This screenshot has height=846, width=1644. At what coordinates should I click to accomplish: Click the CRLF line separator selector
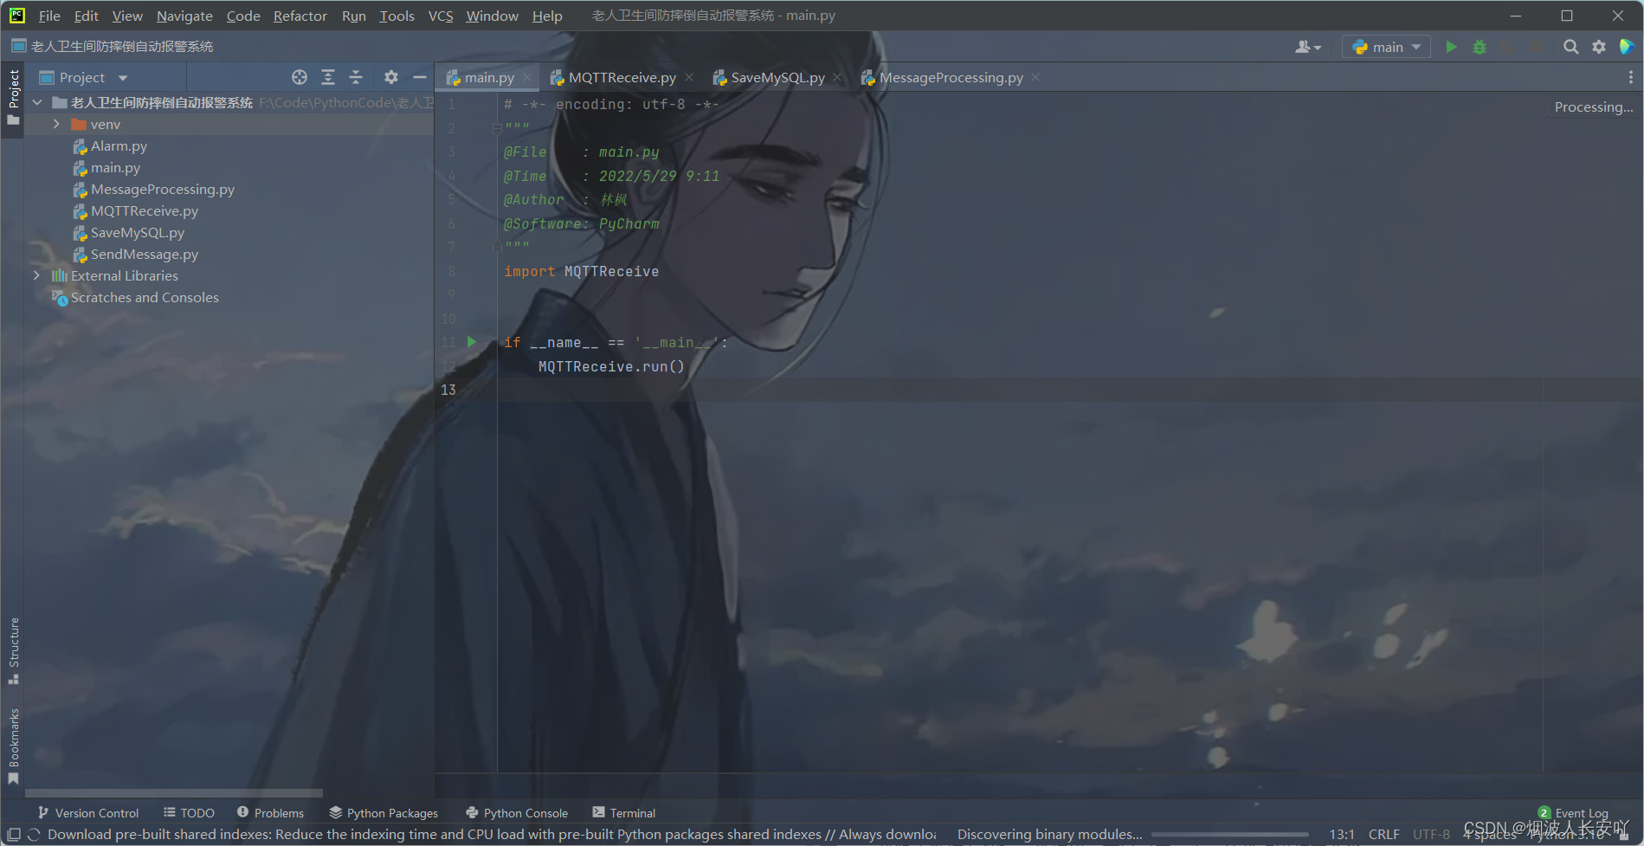point(1383,835)
